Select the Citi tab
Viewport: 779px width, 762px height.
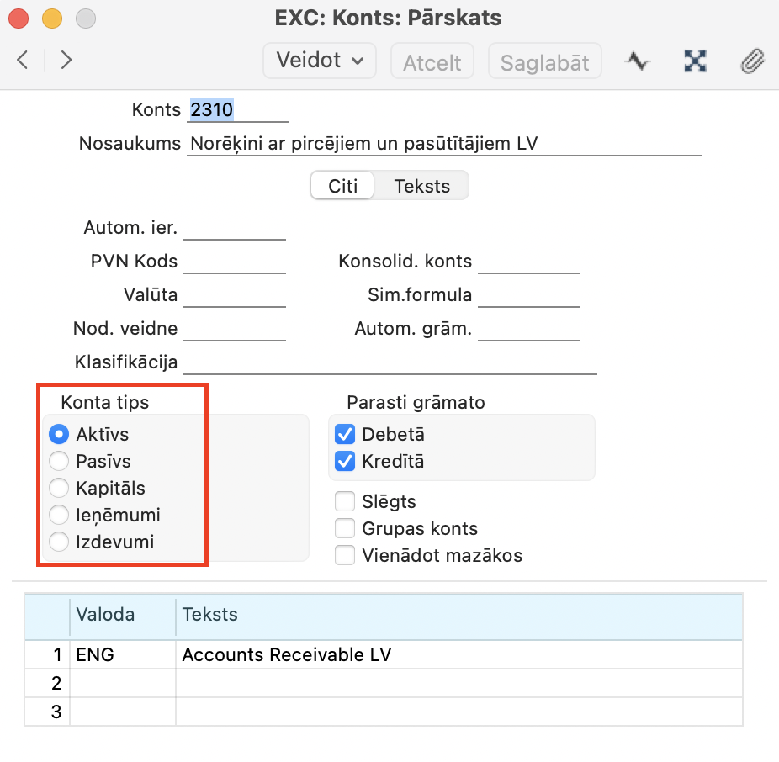coord(342,186)
